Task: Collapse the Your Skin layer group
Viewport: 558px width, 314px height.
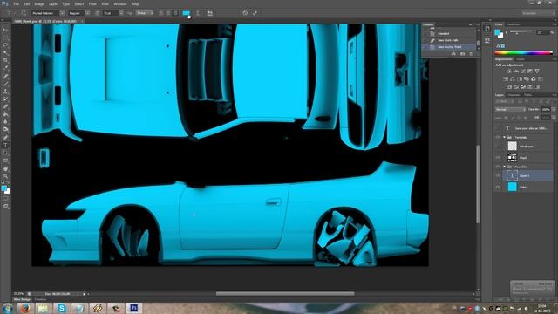Action: [x=504, y=167]
